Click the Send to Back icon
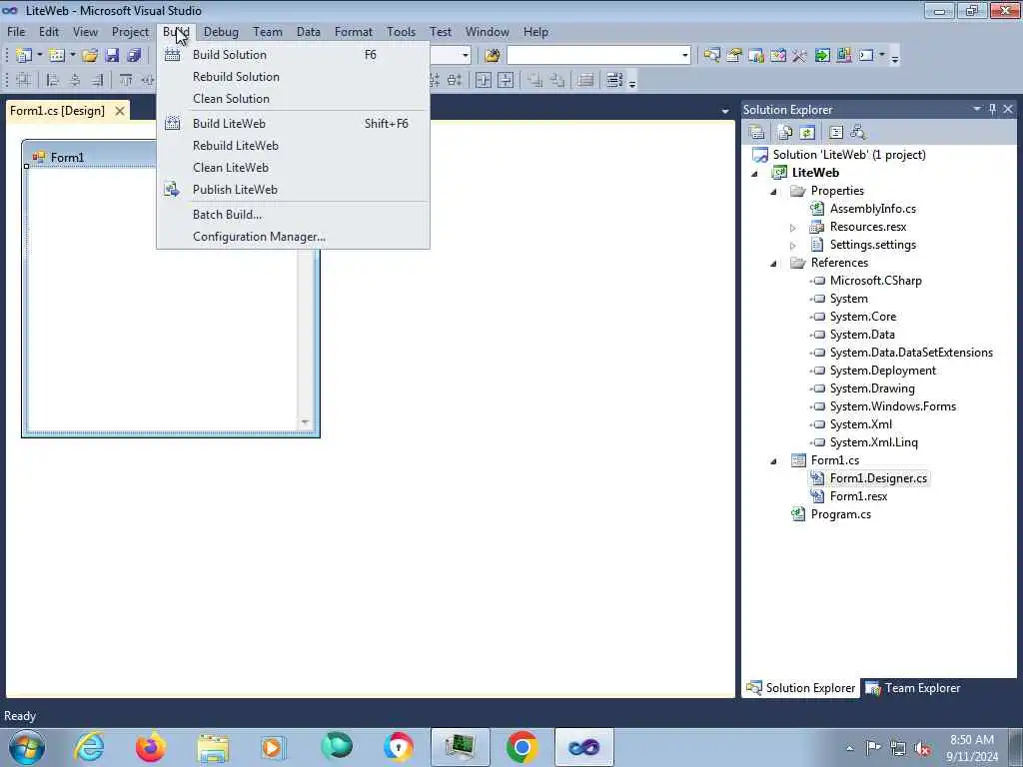This screenshot has height=767, width=1023. [x=557, y=80]
